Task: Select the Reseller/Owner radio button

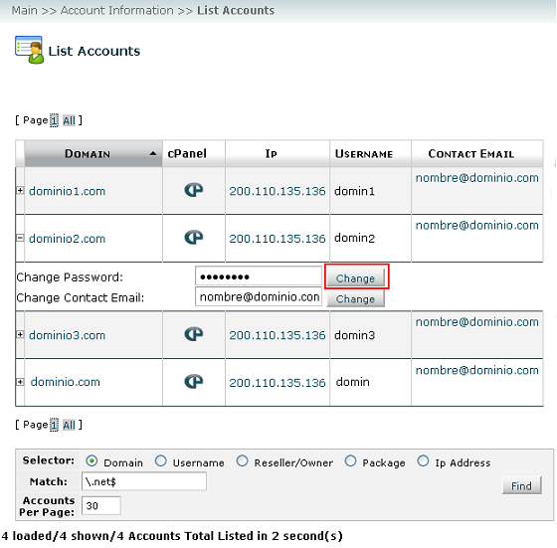Action: tap(243, 461)
